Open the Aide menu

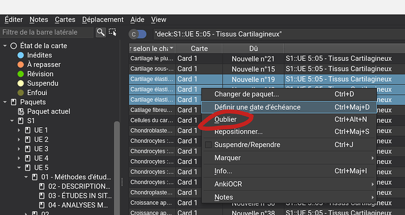[x=137, y=19]
